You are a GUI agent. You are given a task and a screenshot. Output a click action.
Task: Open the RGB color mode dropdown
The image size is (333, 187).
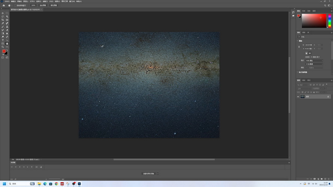point(314,60)
